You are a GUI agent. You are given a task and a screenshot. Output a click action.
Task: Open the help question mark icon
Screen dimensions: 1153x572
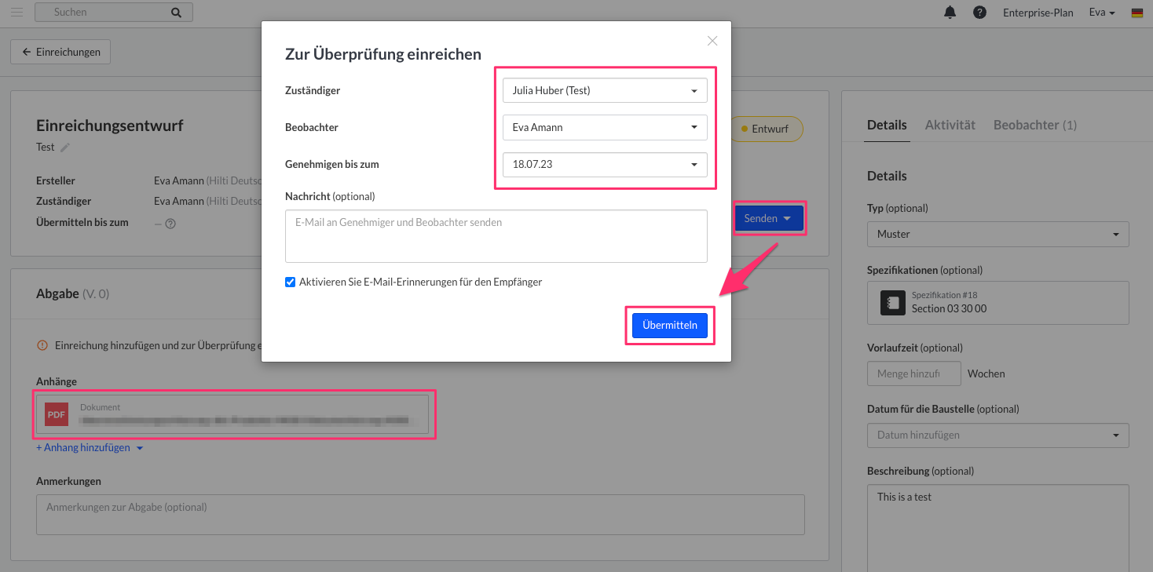click(979, 13)
